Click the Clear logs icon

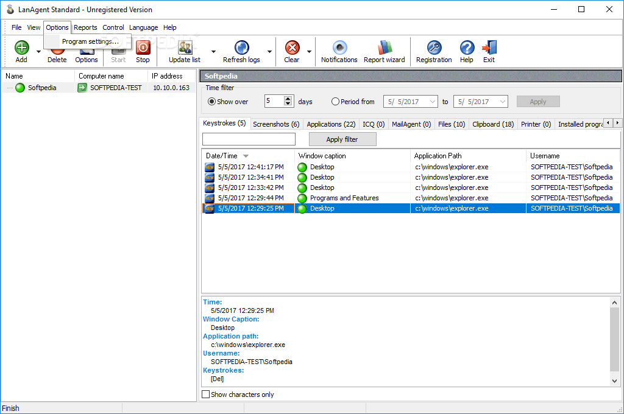[292, 49]
